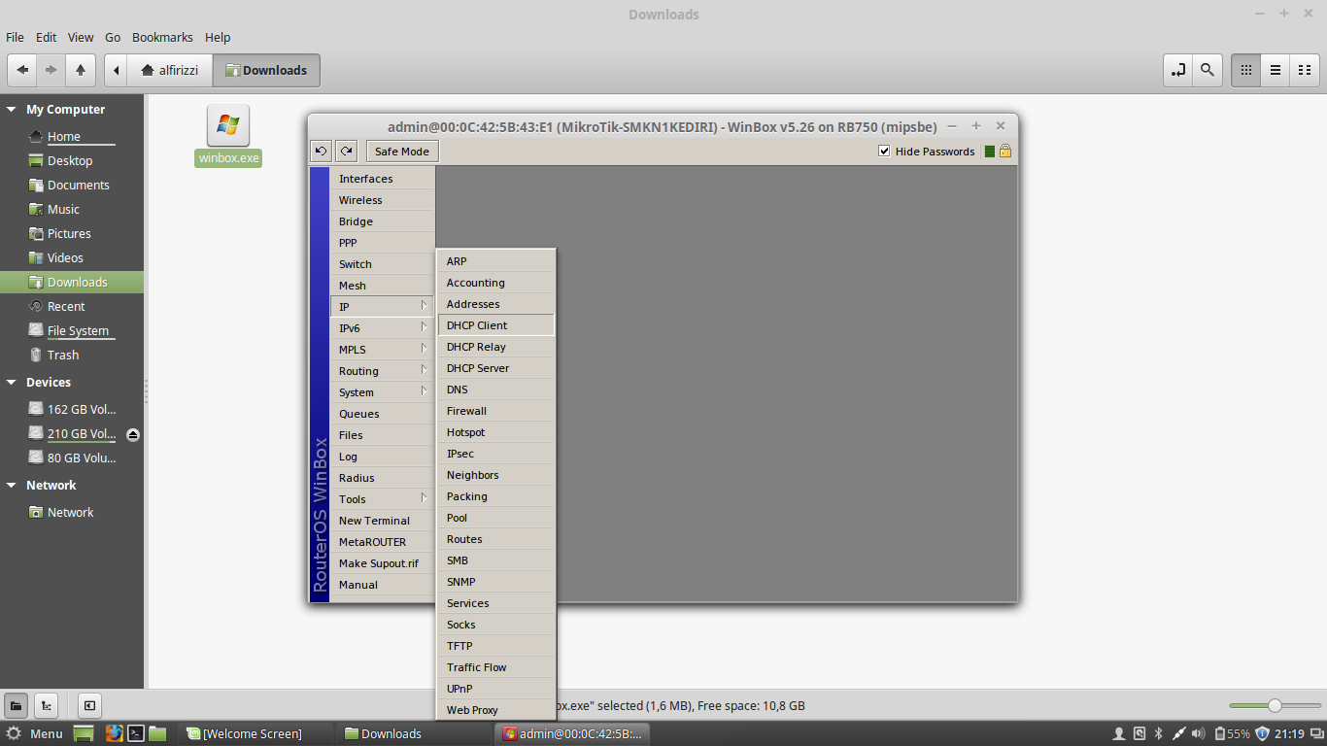Choose Firewall in the IP submenu
The width and height of the screenshot is (1327, 746).
pos(496,411)
